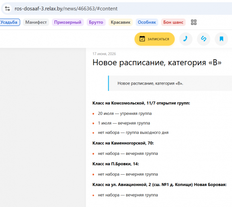
Task: Select the Приозерный tab group
Action: tap(68, 22)
